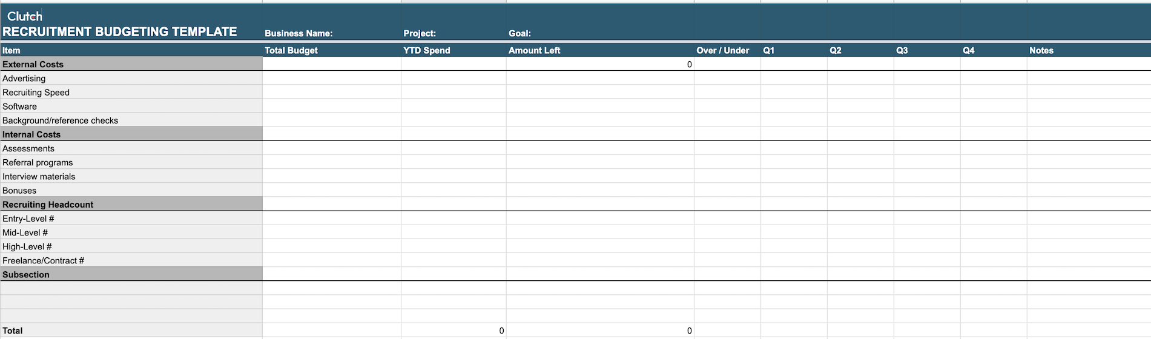The width and height of the screenshot is (1151, 339).
Task: Click the External Costs section row
Action: 33,64
